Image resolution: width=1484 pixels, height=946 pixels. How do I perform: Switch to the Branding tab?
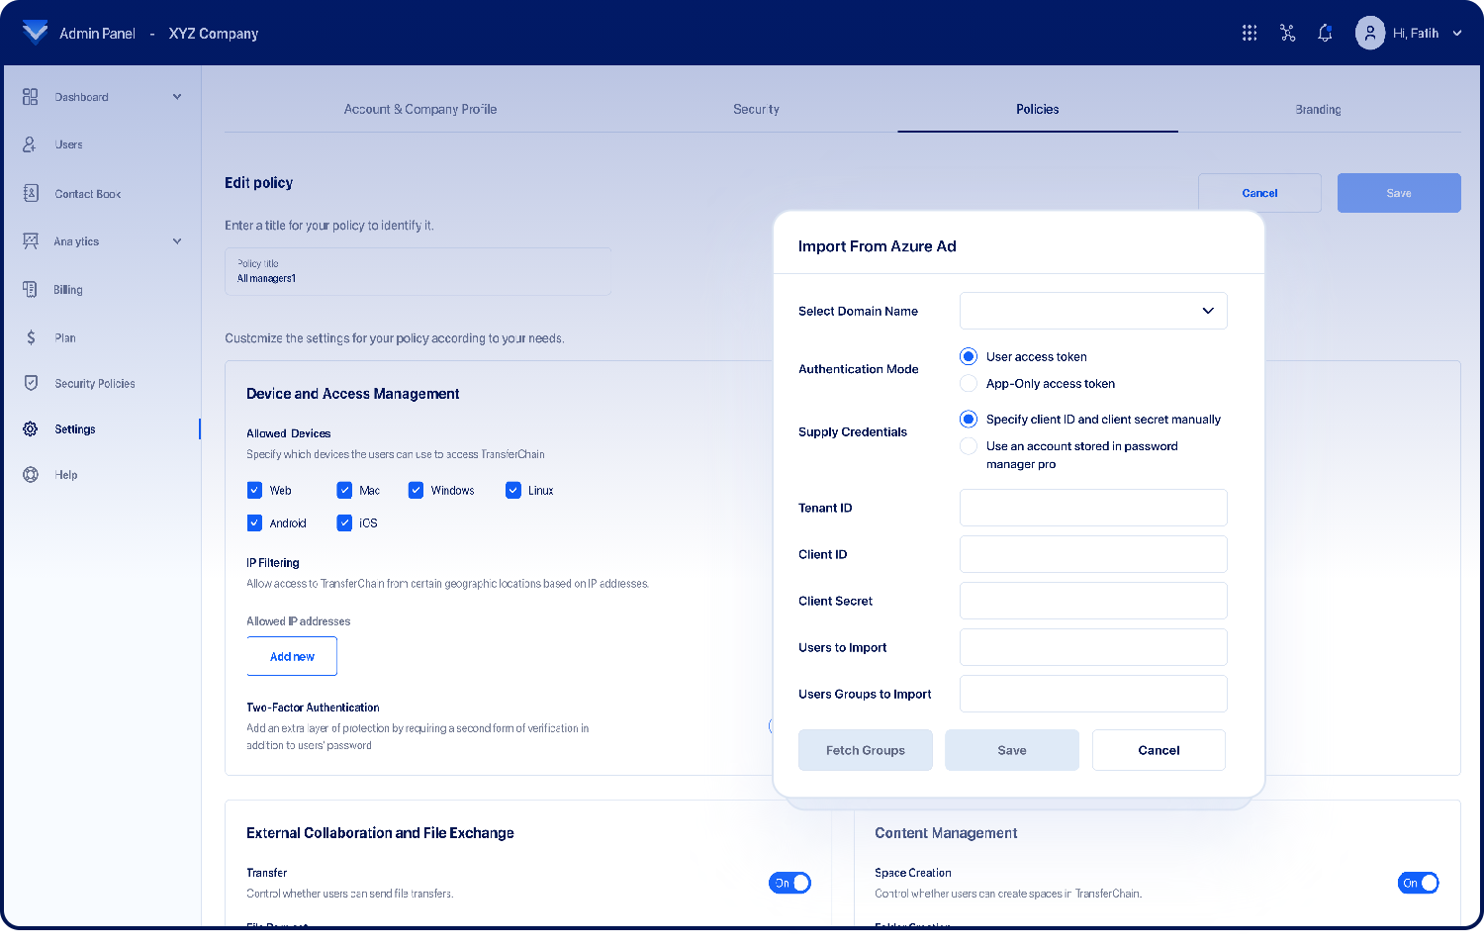(1318, 110)
